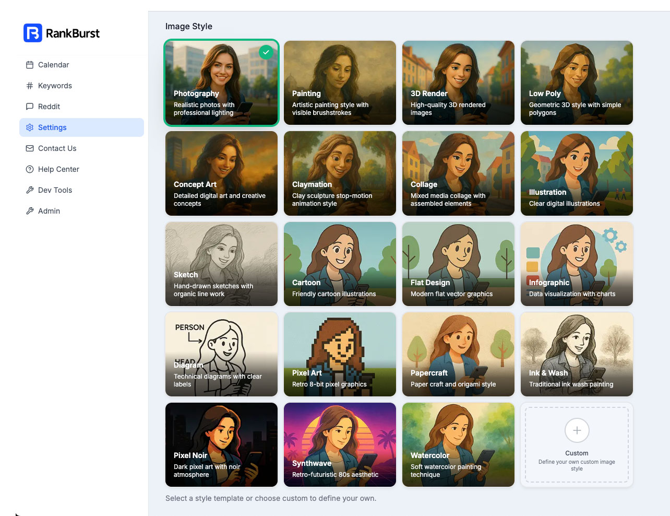The width and height of the screenshot is (670, 516).
Task: Open Reddit via the speech bubble icon
Action: pos(30,107)
